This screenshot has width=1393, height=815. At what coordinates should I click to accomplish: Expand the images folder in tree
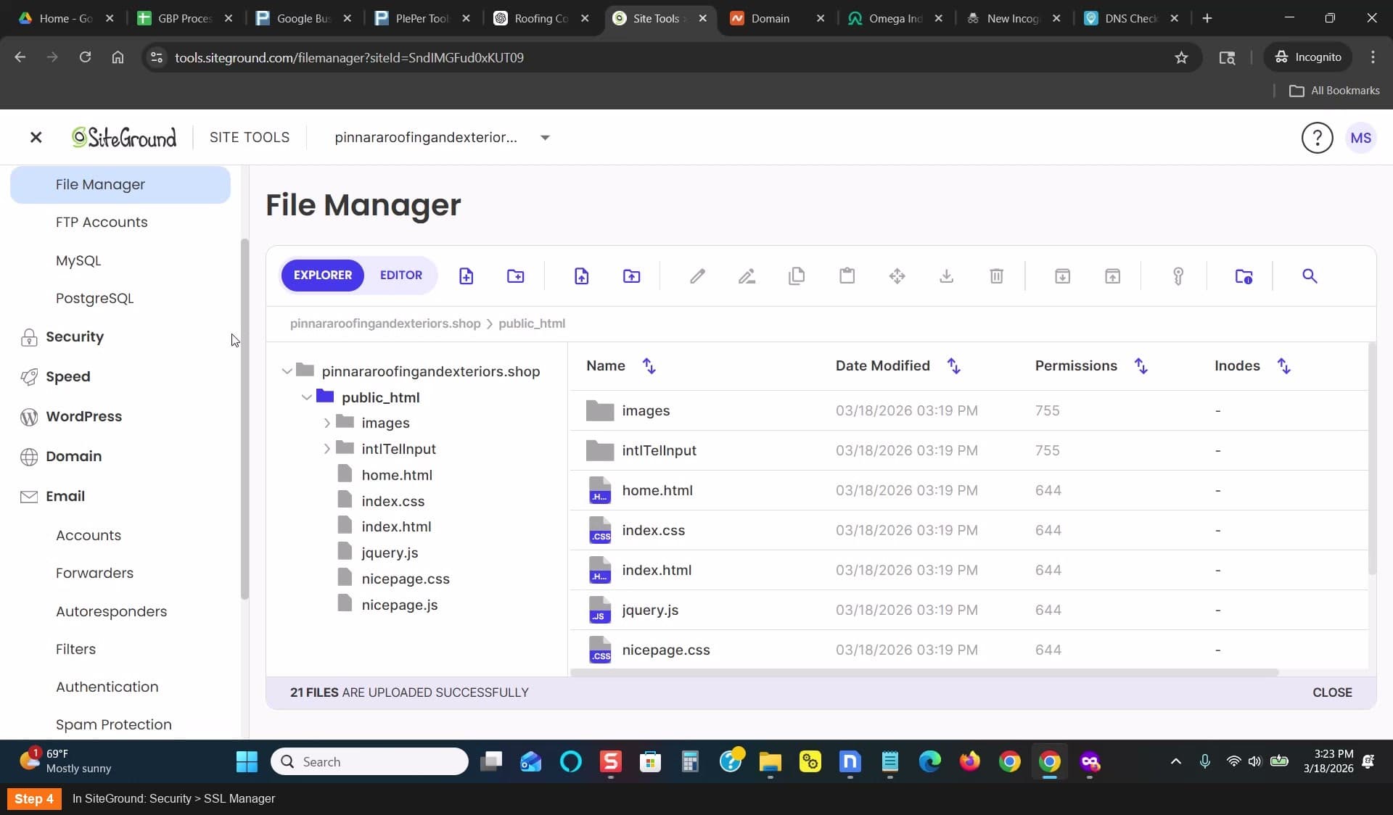pos(327,423)
